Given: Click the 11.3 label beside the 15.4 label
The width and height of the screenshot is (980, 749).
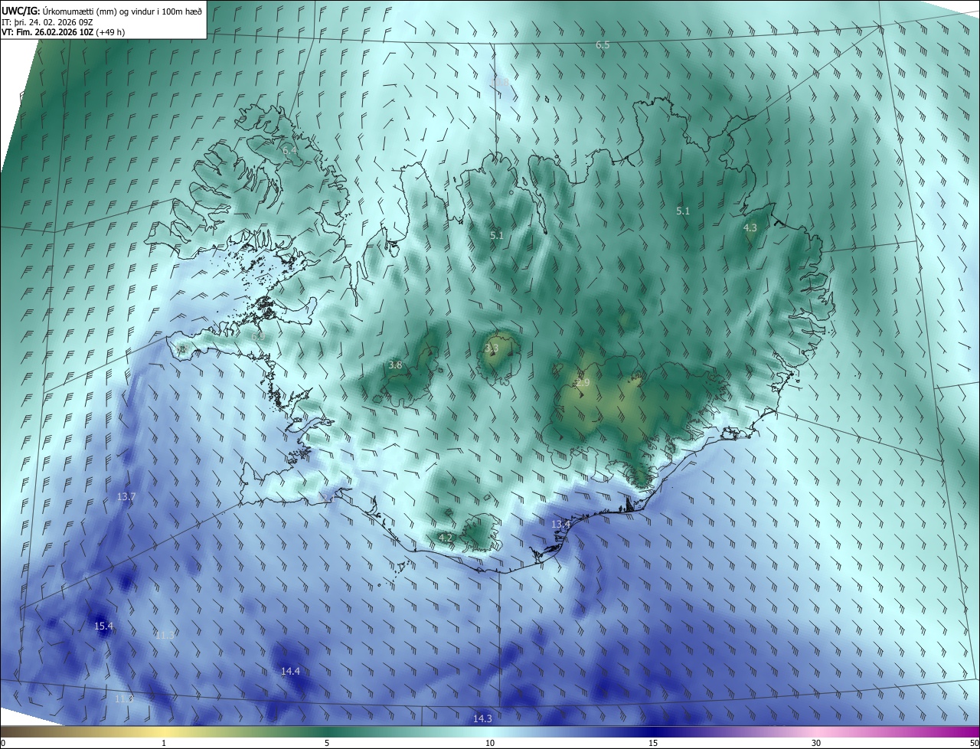Looking at the screenshot, I should [x=165, y=636].
